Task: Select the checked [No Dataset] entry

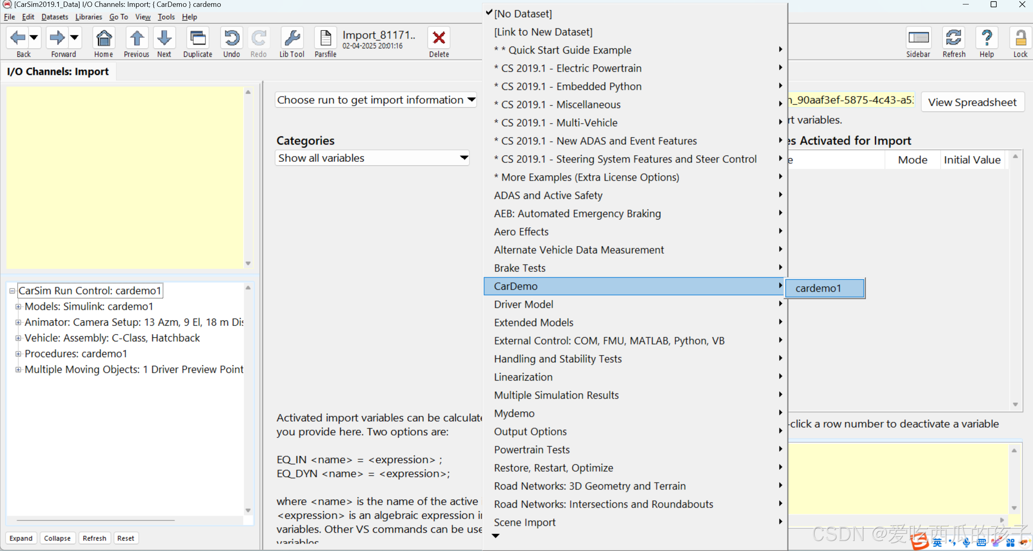Action: 523,14
